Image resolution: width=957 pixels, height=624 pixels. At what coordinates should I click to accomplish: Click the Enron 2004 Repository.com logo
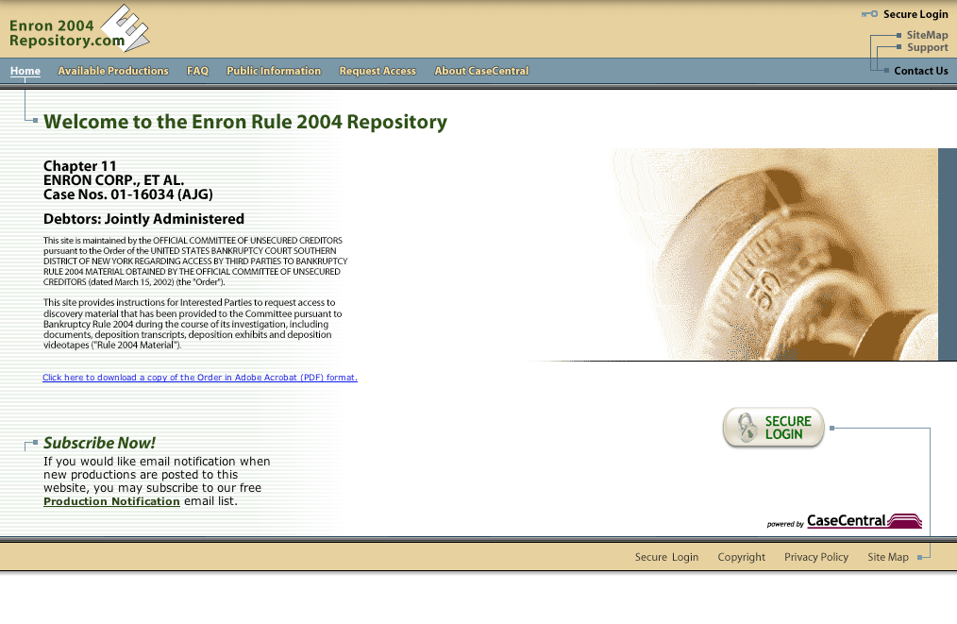[x=79, y=28]
